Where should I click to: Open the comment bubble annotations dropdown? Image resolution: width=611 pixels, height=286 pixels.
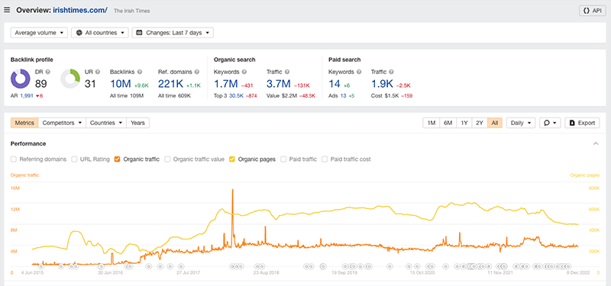(550, 123)
